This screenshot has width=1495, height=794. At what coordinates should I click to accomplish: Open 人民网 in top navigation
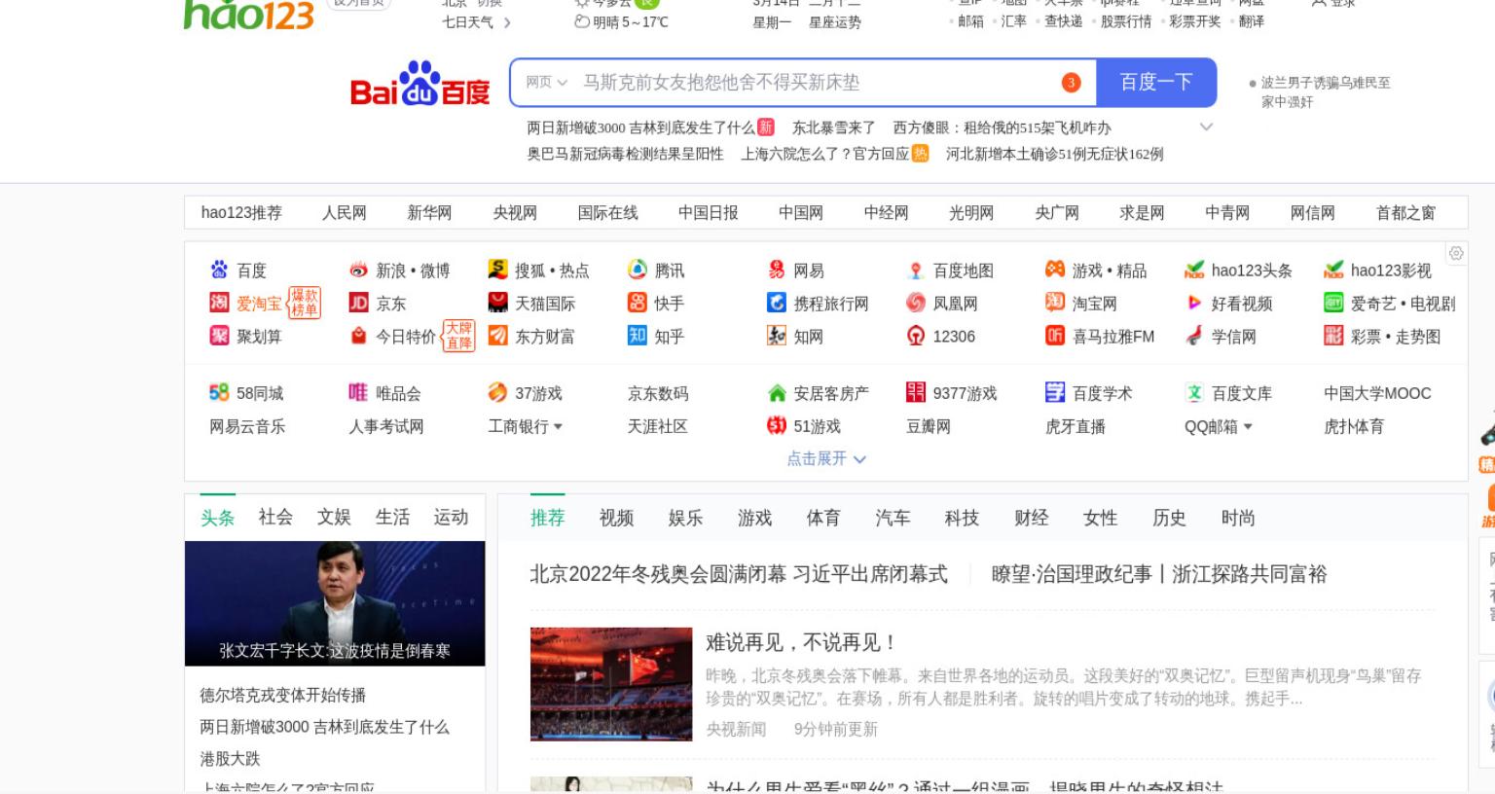tap(345, 212)
